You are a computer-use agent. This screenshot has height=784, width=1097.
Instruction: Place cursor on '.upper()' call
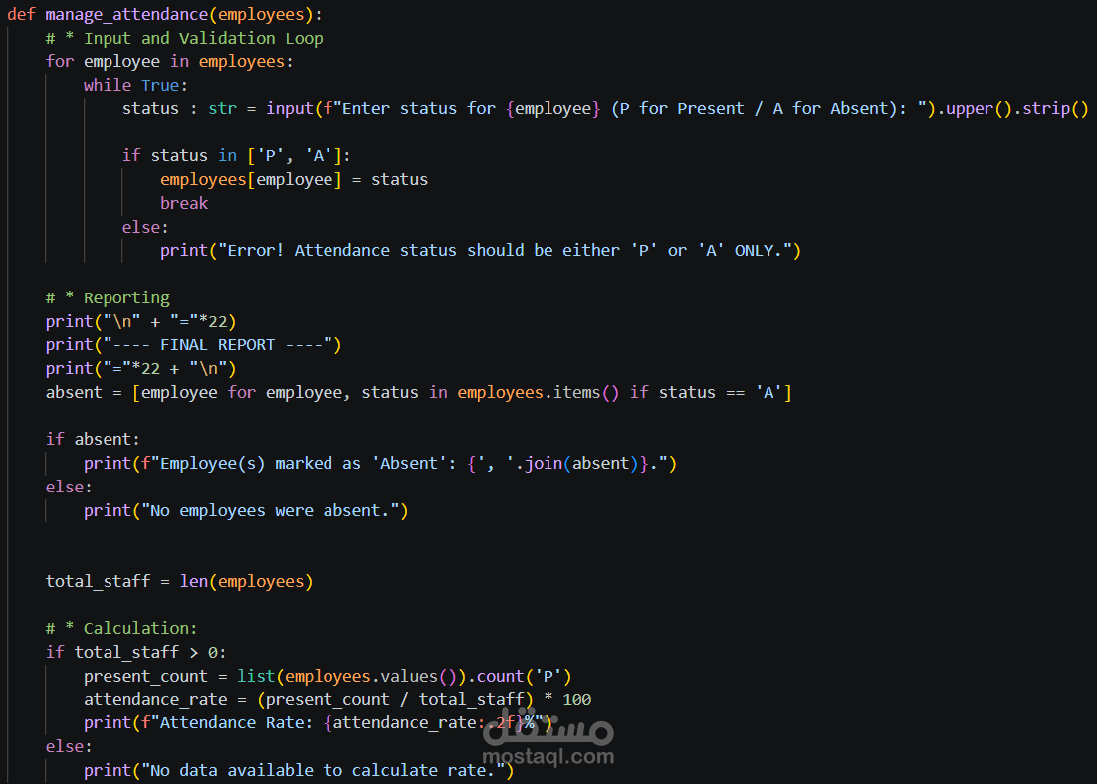coord(975,109)
